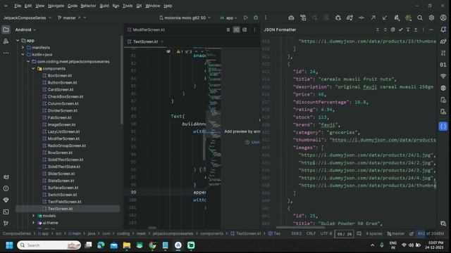Close the TextScreen.kt tab
The height and width of the screenshot is (253, 451).
tap(162, 41)
